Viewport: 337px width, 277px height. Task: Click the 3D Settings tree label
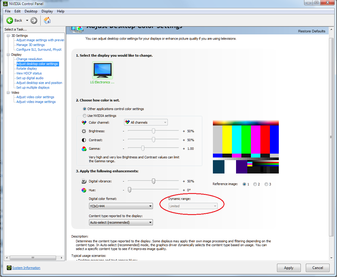tap(20, 36)
